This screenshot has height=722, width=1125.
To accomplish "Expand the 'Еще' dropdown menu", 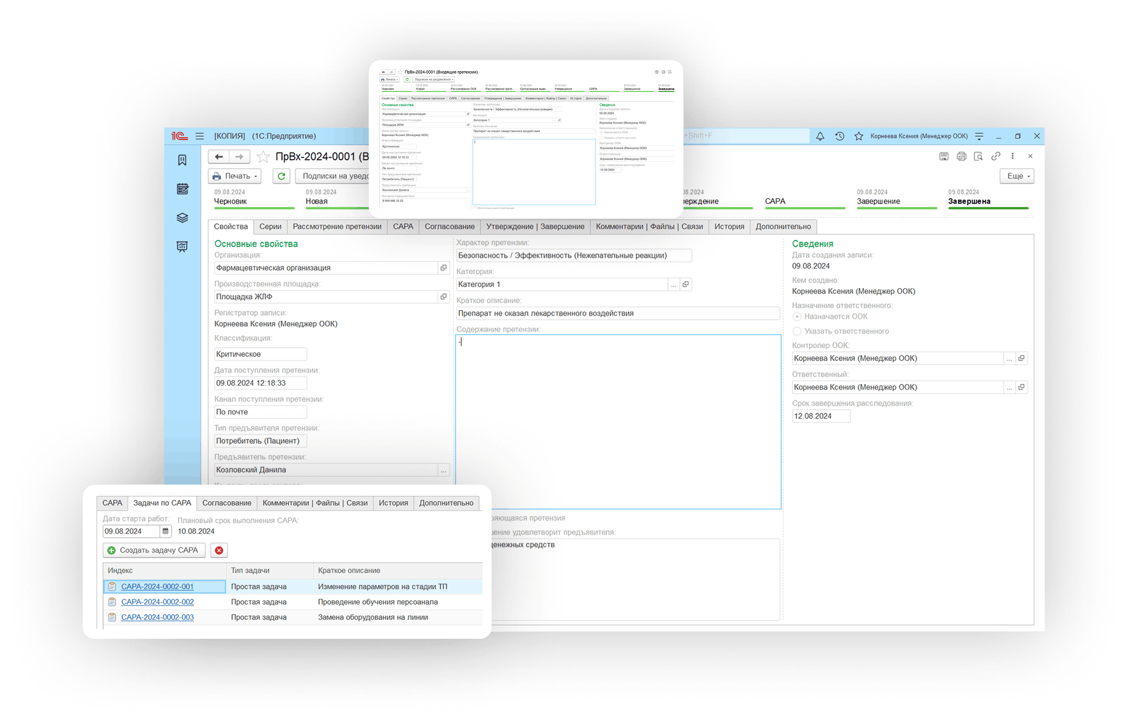I will (1016, 176).
